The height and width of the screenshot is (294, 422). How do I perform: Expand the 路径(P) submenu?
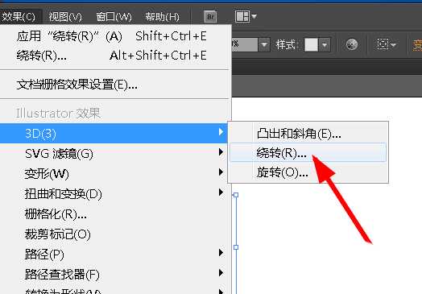coord(115,255)
